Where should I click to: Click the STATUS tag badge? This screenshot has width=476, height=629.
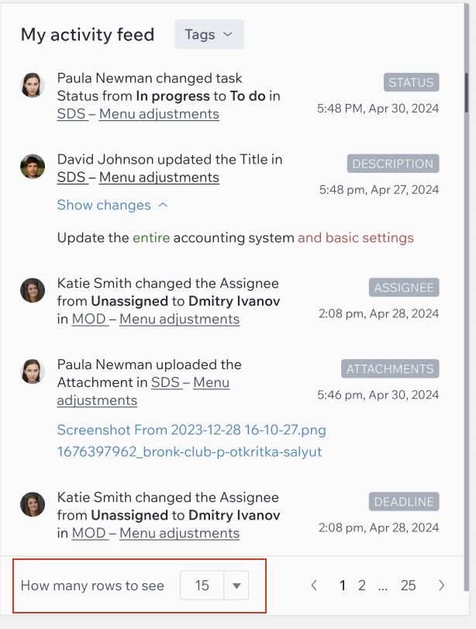coord(411,82)
